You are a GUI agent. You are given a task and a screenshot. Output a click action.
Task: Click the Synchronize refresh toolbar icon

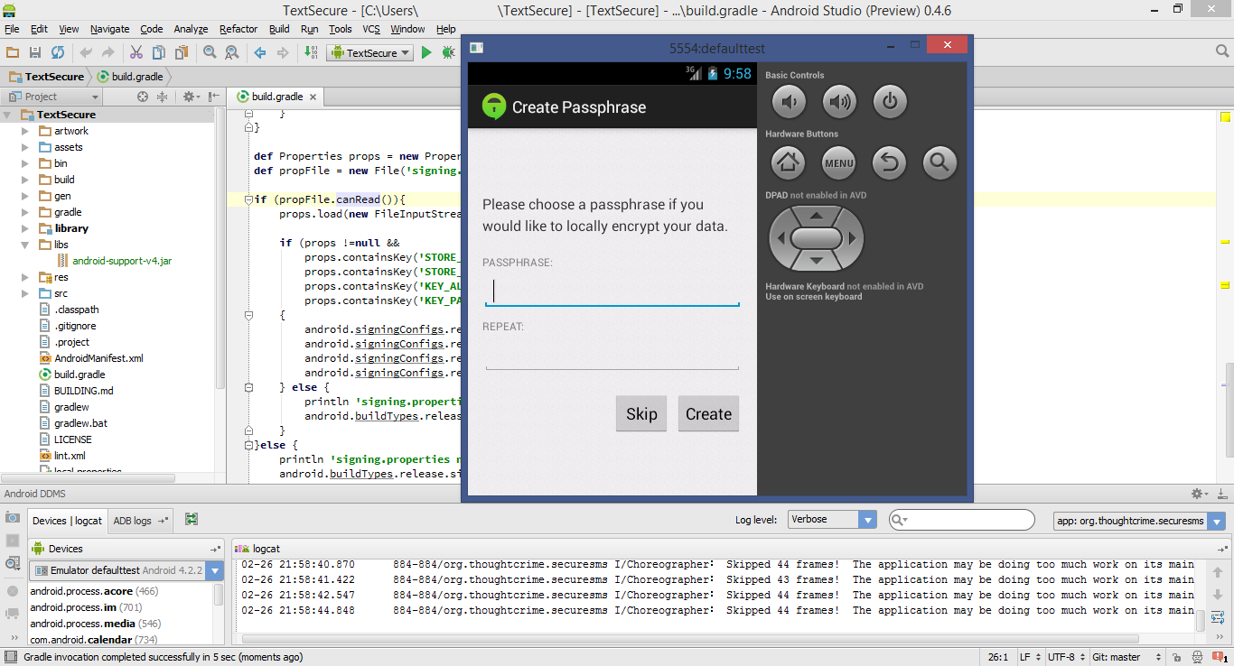coord(58,53)
